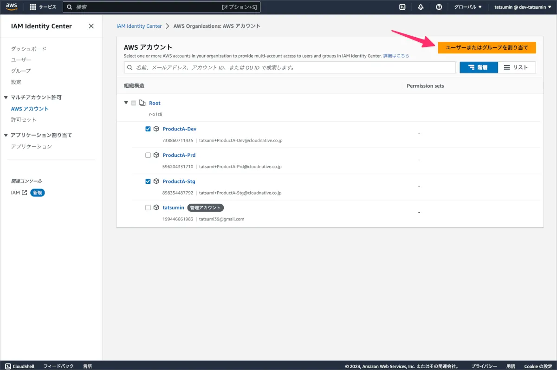Toggle the Root select-all checkbox
Screen dimensions: 557x370
pyautogui.click(x=134, y=103)
